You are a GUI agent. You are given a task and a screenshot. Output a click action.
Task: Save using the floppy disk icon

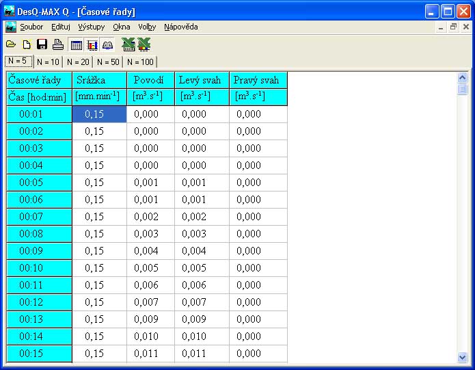coord(42,44)
